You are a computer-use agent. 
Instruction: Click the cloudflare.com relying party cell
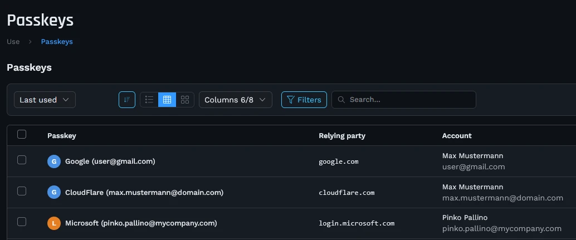(347, 192)
